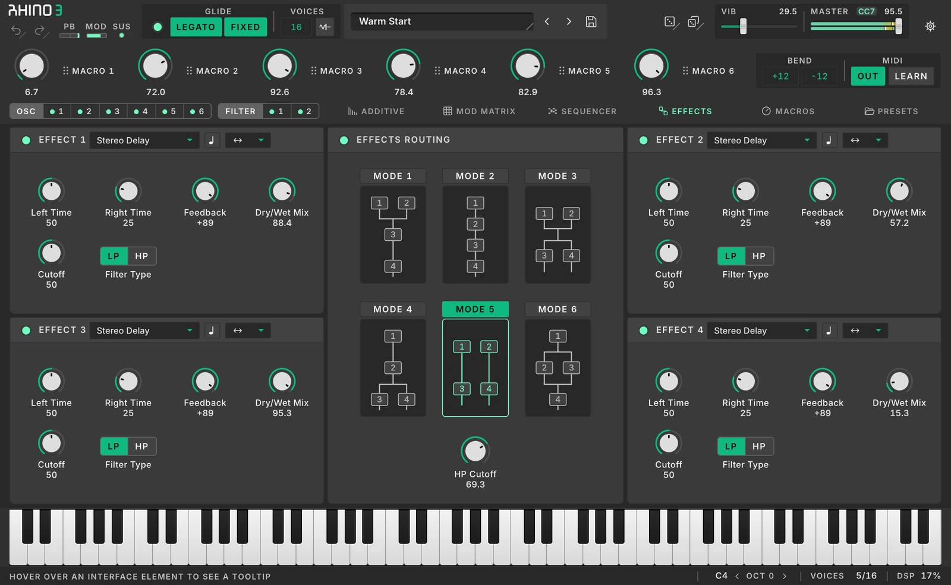Click the redo arrow icon
Viewport: 951px width, 585px height.
point(40,30)
